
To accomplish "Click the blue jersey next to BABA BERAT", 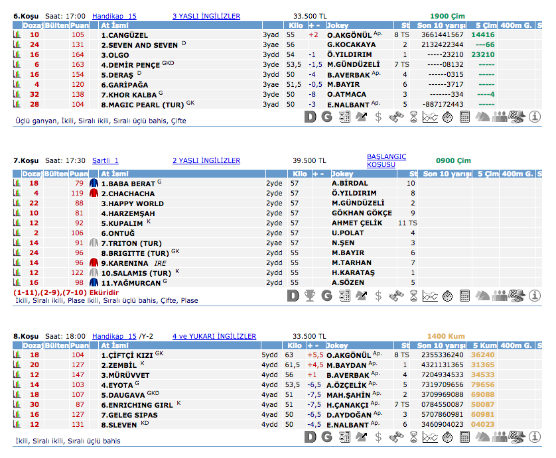I will pos(94,184).
